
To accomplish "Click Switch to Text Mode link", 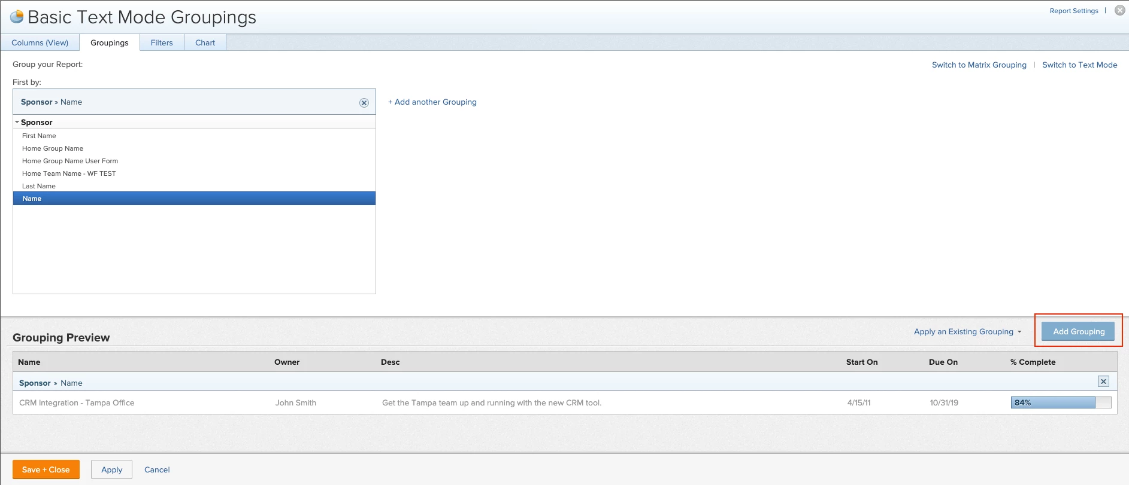I will coord(1079,65).
